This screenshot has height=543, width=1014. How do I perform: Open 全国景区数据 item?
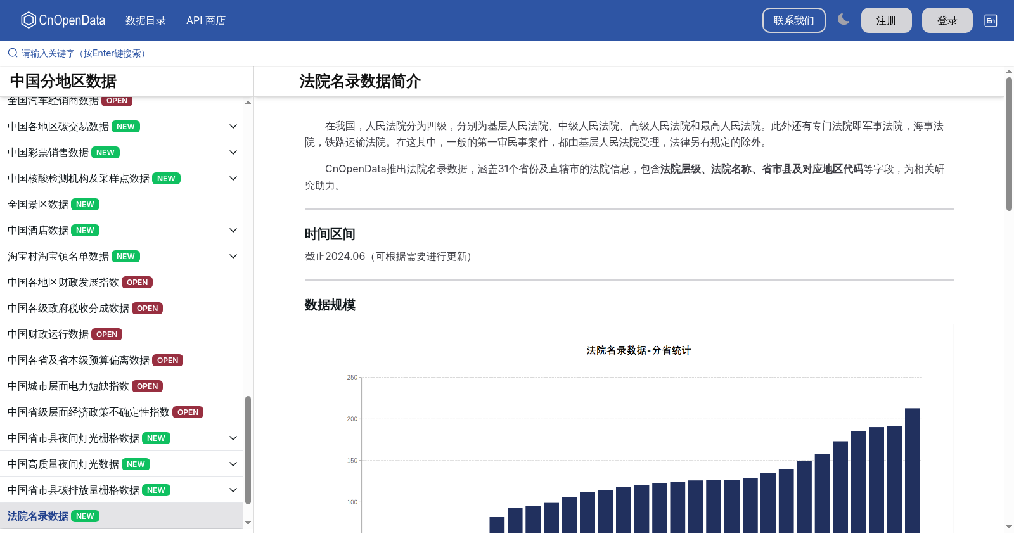(122, 205)
